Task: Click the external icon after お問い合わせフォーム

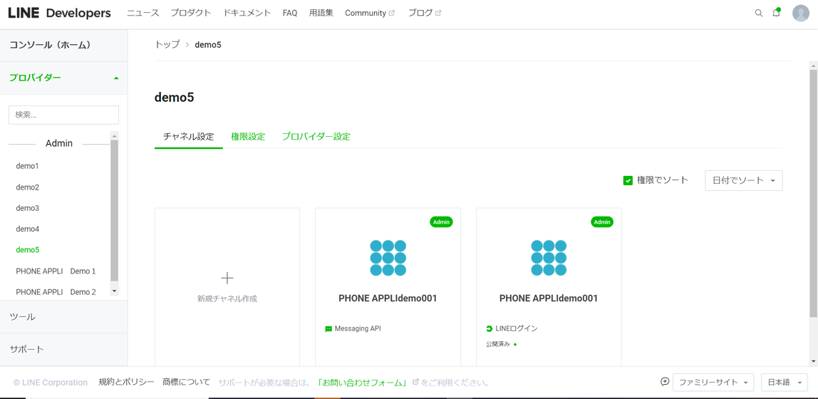Action: [415, 382]
